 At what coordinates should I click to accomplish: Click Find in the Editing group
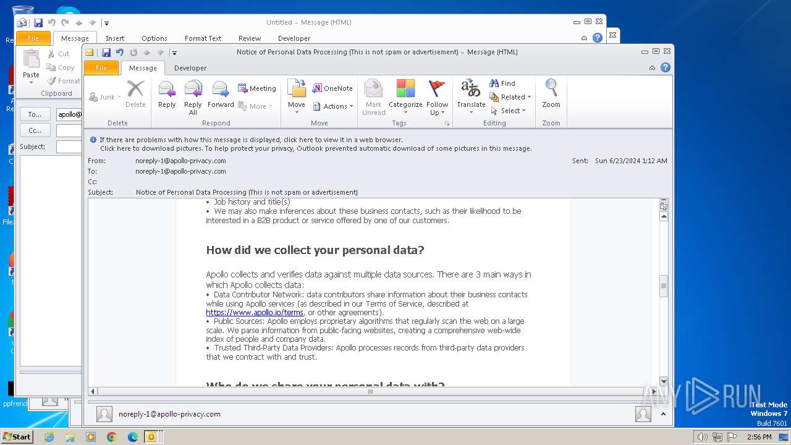[502, 83]
